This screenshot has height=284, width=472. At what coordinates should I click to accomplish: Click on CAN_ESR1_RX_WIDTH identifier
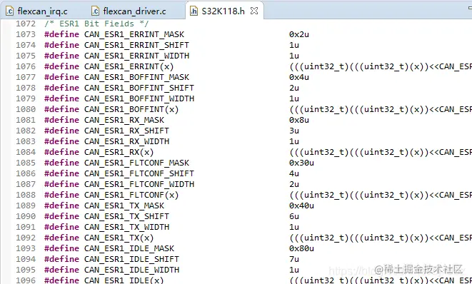(x=126, y=141)
